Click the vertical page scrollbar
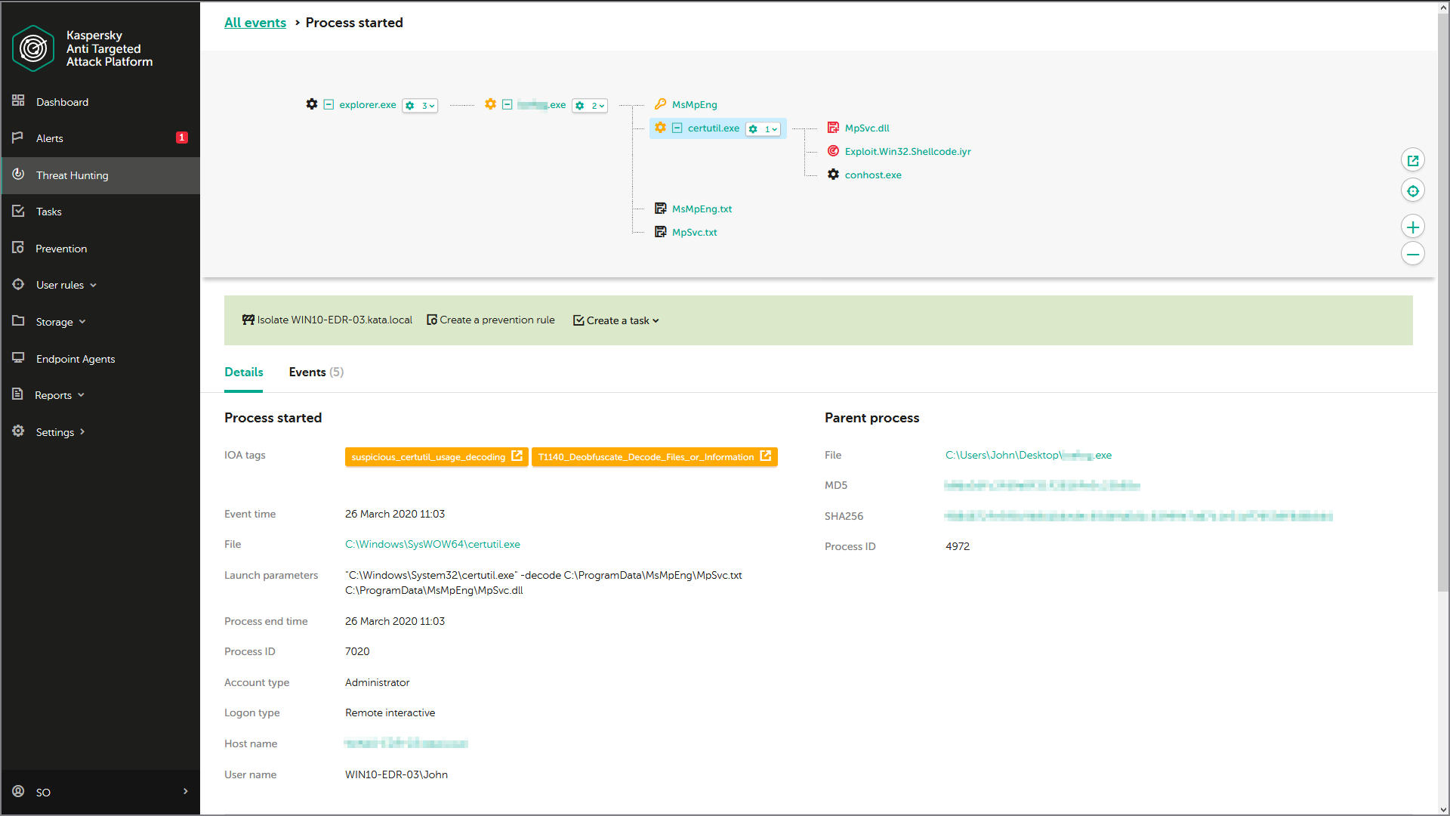 (x=1442, y=302)
